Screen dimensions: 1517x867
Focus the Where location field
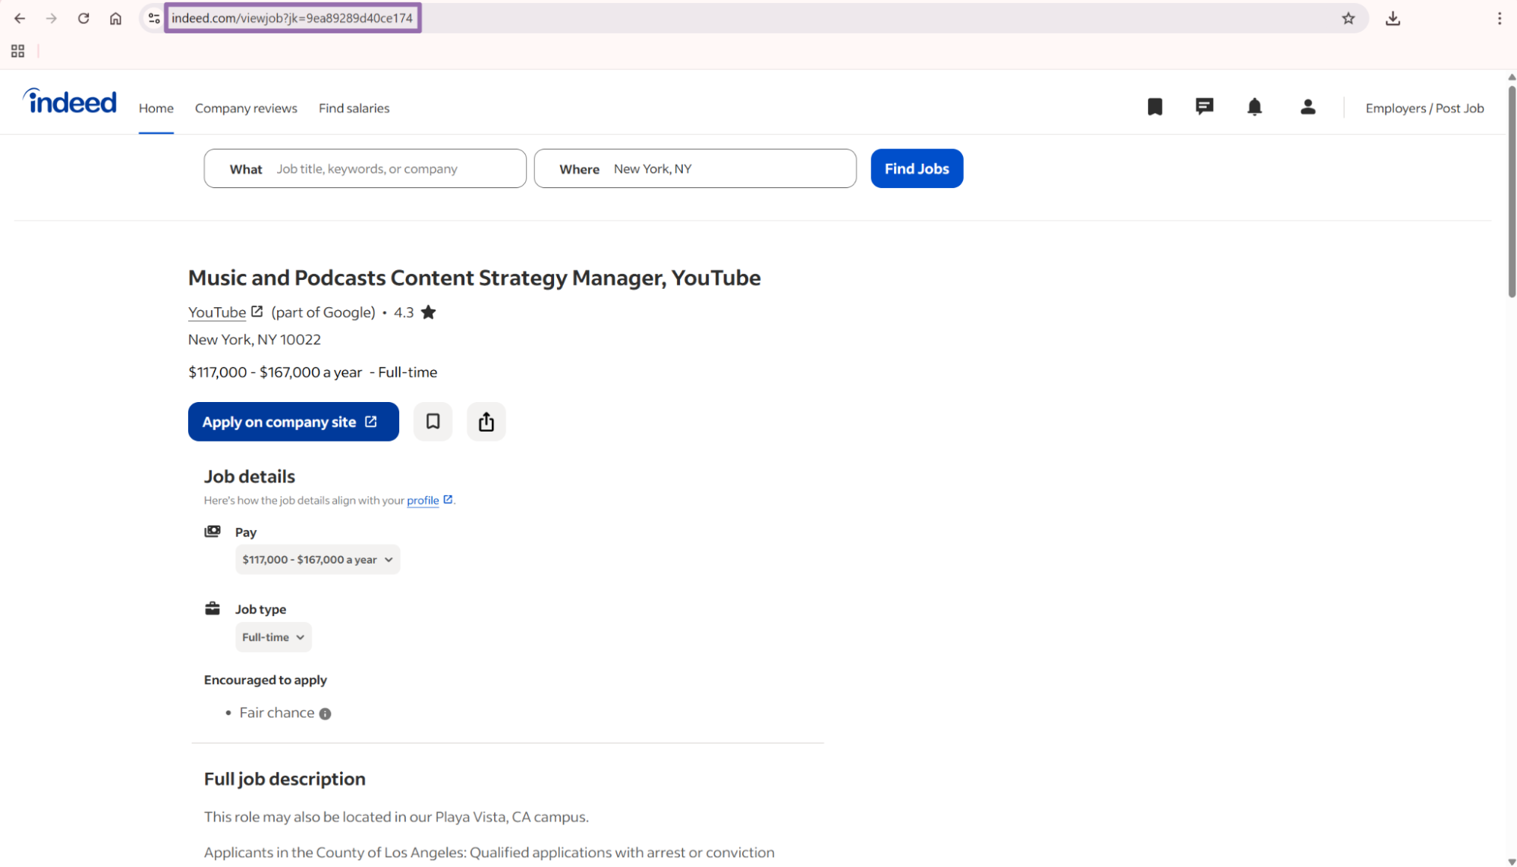point(695,168)
